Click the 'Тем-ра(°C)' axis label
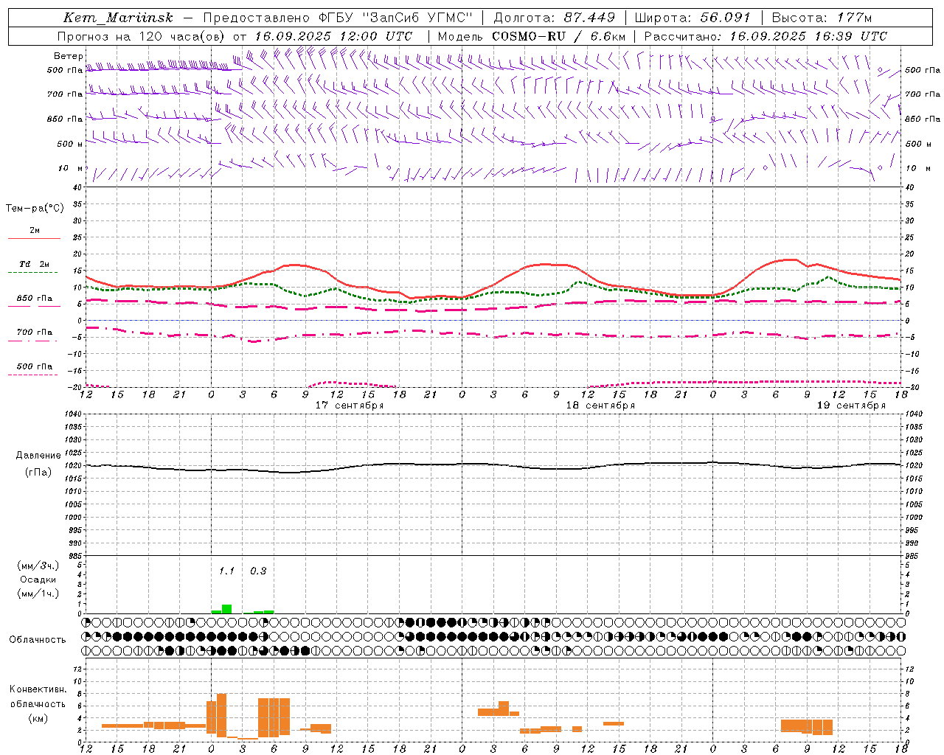The image size is (944, 755). pos(35,209)
